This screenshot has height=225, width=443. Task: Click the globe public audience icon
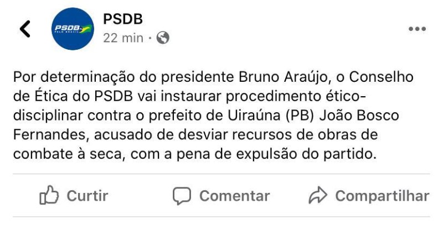point(163,38)
